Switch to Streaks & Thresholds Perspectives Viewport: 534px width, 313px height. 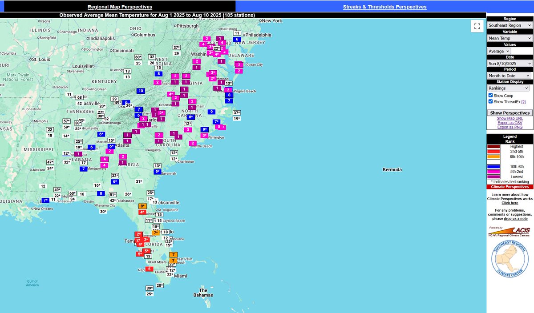pos(384,7)
